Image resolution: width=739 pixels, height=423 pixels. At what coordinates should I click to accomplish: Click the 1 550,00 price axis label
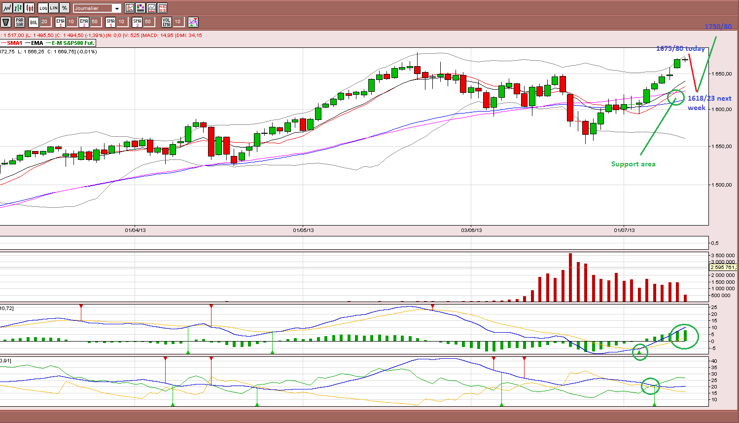722,147
